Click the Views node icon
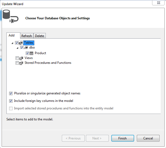The width and height of the screenshot is (166, 148). 21,58
